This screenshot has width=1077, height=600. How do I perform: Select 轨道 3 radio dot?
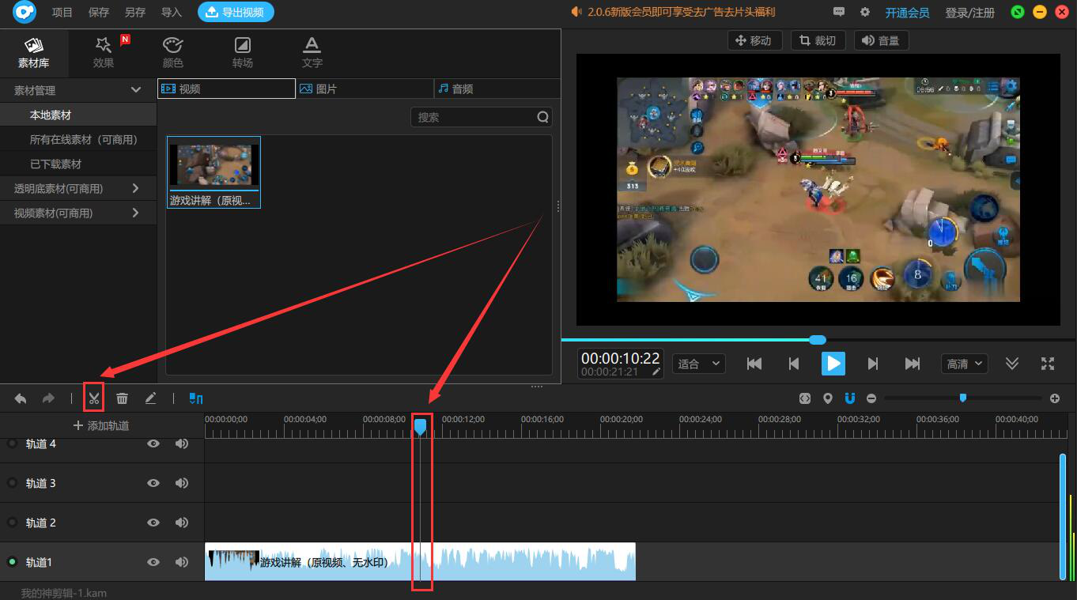(x=12, y=483)
